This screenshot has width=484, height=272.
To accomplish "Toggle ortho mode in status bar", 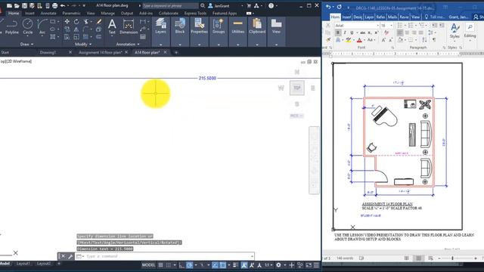I will pos(181,265).
